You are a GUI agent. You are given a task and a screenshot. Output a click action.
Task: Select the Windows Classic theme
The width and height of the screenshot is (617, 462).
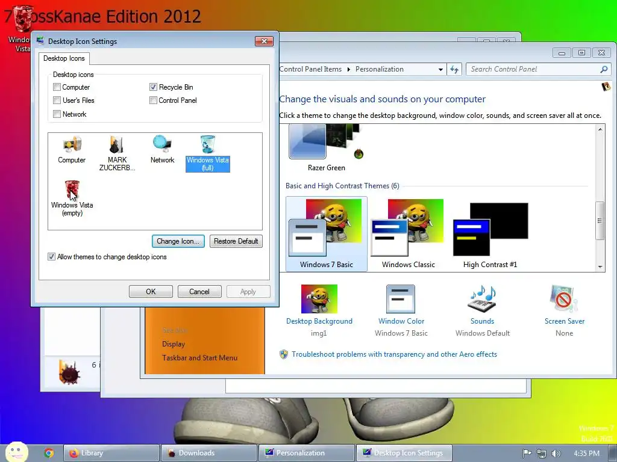click(408, 234)
